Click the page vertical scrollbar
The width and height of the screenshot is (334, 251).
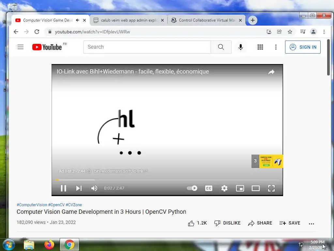coord(328,57)
